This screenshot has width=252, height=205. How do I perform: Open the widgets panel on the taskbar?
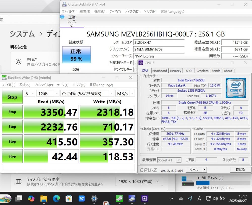click(6, 198)
